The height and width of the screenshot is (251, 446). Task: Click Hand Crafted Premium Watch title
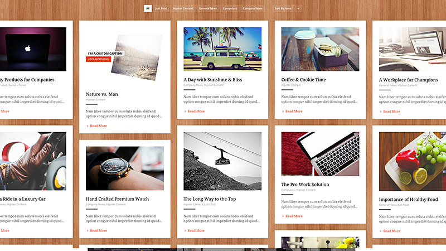coord(117,199)
